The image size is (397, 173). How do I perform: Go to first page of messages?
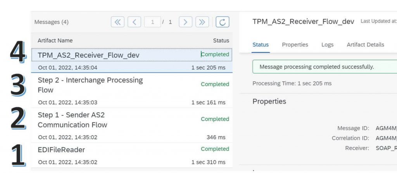[x=117, y=22]
